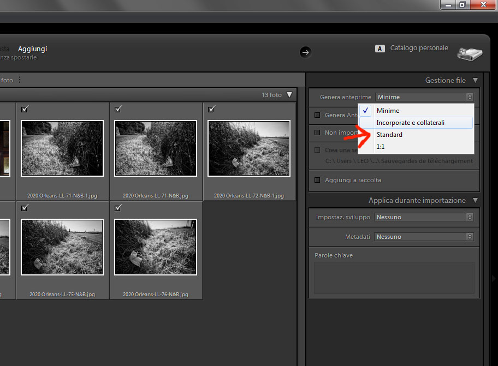The image size is (498, 366).
Task: Select thumbnail 2020 Orleans-LL-71-N&B-1.jpg
Action: (x=62, y=148)
